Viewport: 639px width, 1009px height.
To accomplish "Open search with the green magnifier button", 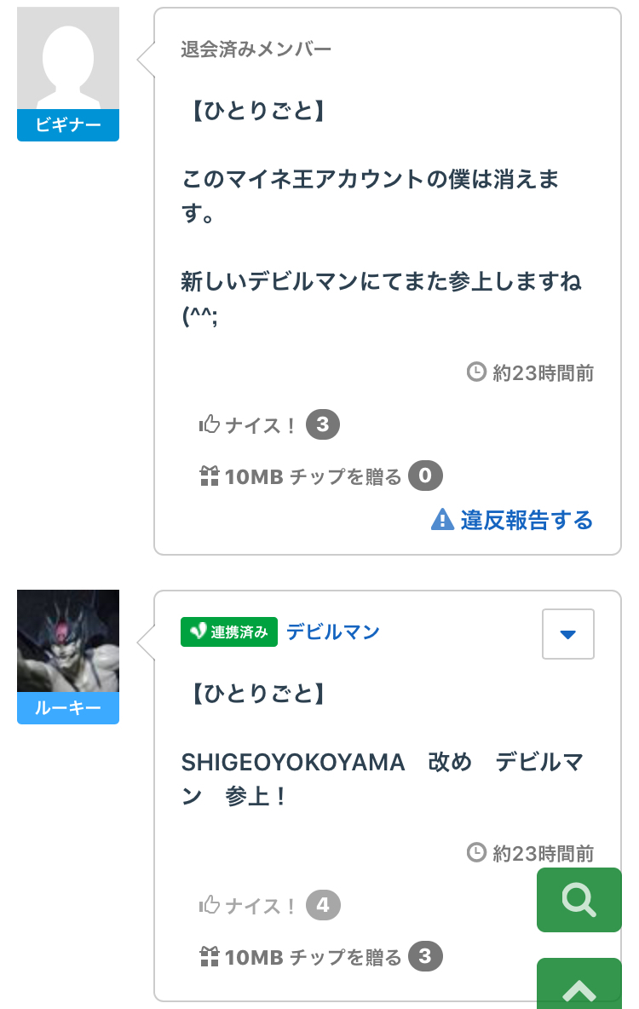I will [579, 900].
